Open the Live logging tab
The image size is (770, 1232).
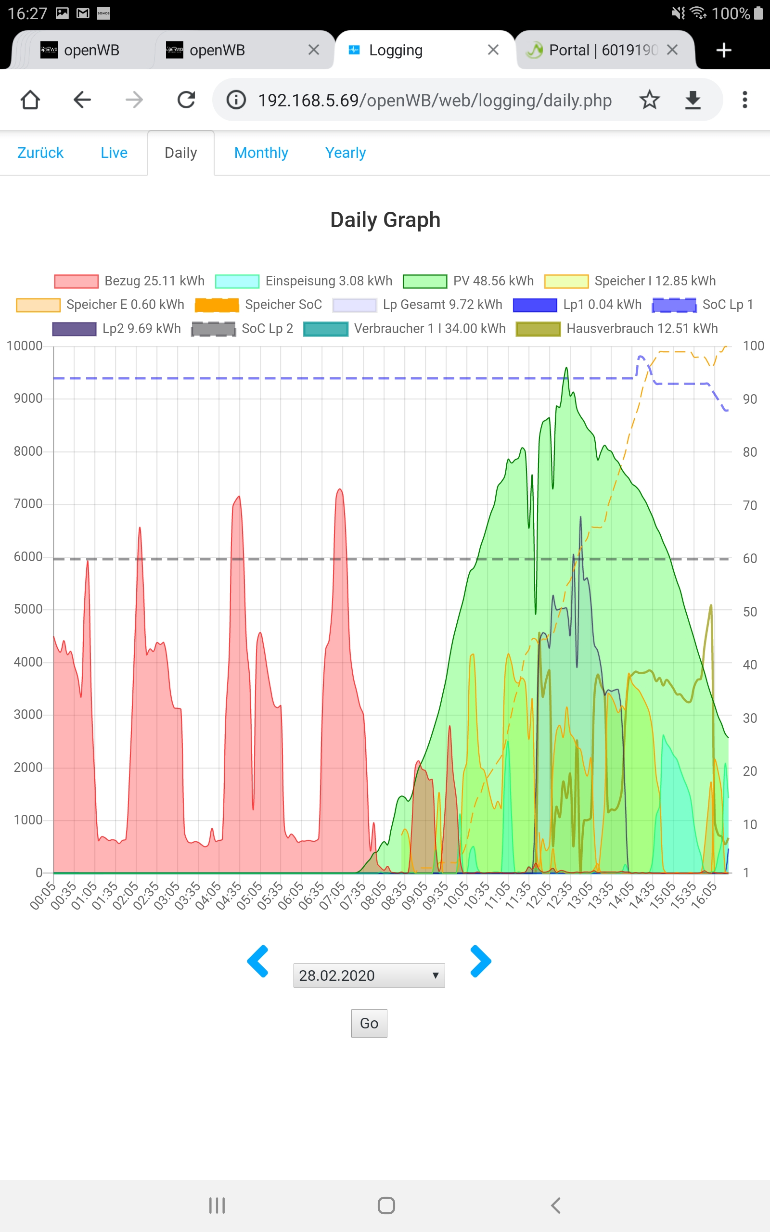tap(114, 153)
